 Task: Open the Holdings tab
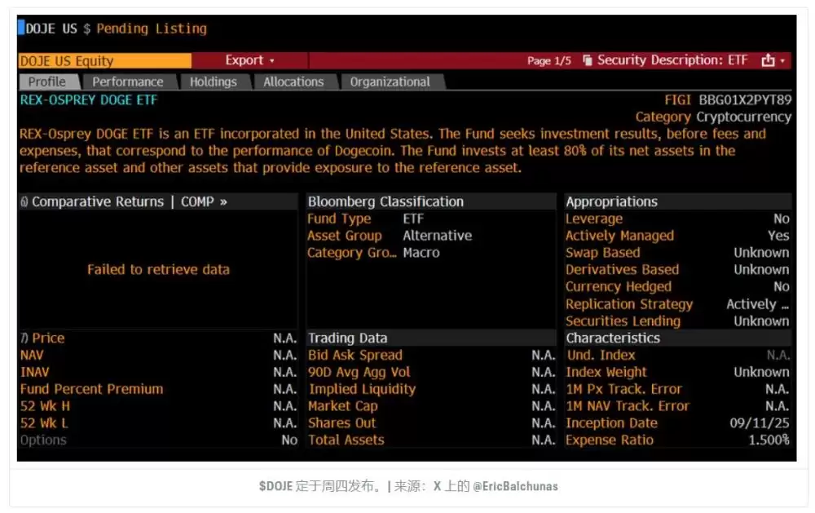click(x=213, y=82)
